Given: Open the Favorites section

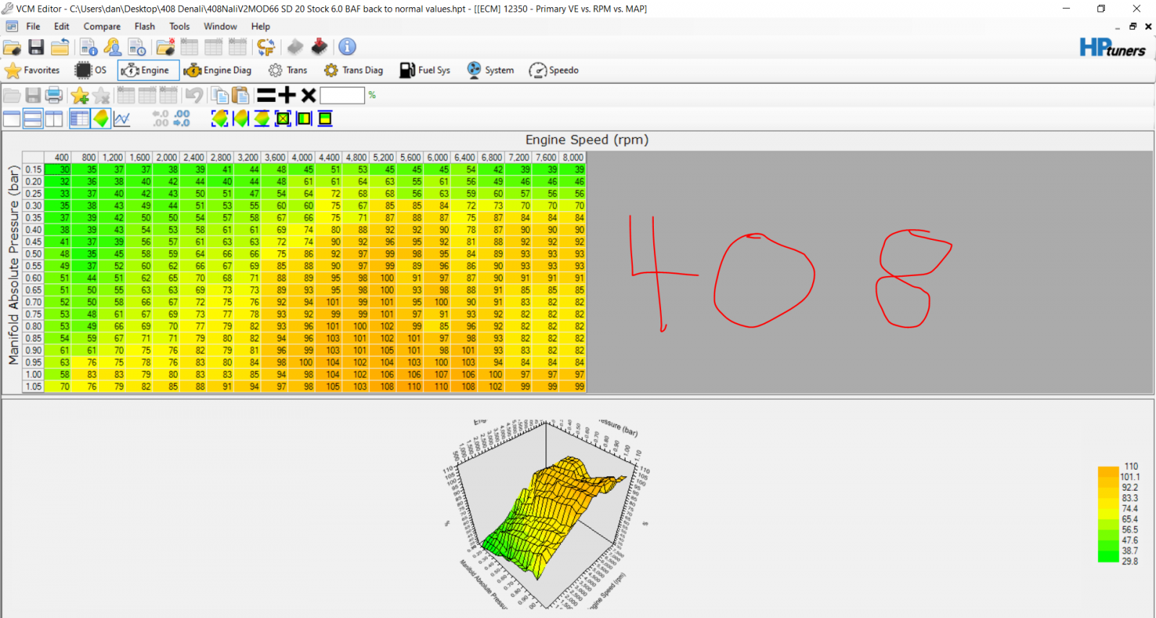Looking at the screenshot, I should point(33,70).
